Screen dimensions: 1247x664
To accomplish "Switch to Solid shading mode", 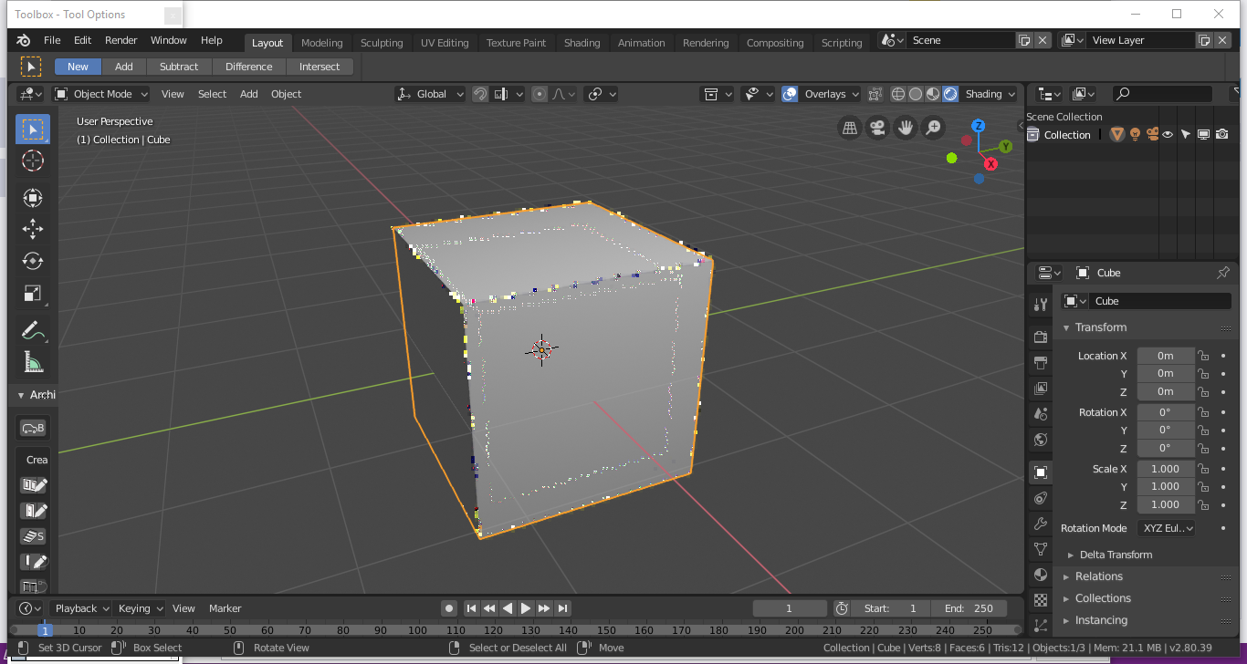I will (916, 94).
